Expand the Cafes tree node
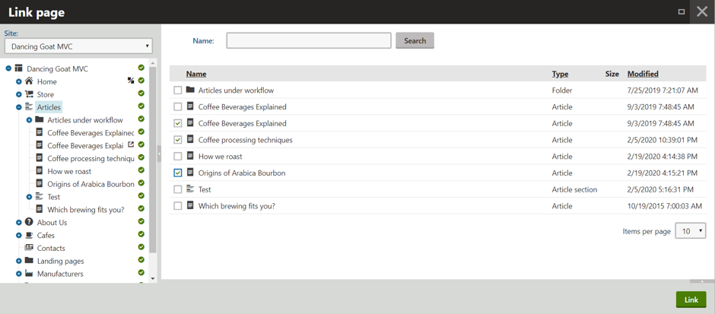Image resolution: width=715 pixels, height=314 pixels. [x=19, y=236]
